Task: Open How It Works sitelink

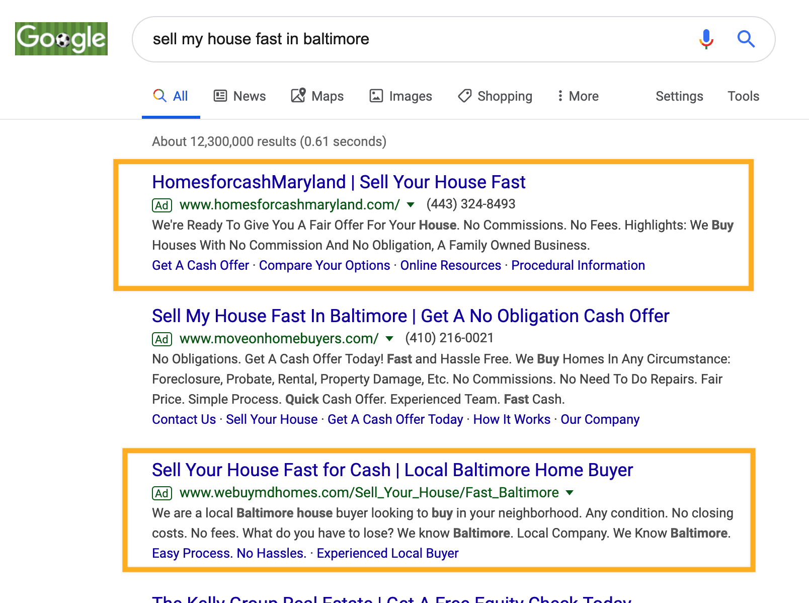Action: [x=512, y=419]
